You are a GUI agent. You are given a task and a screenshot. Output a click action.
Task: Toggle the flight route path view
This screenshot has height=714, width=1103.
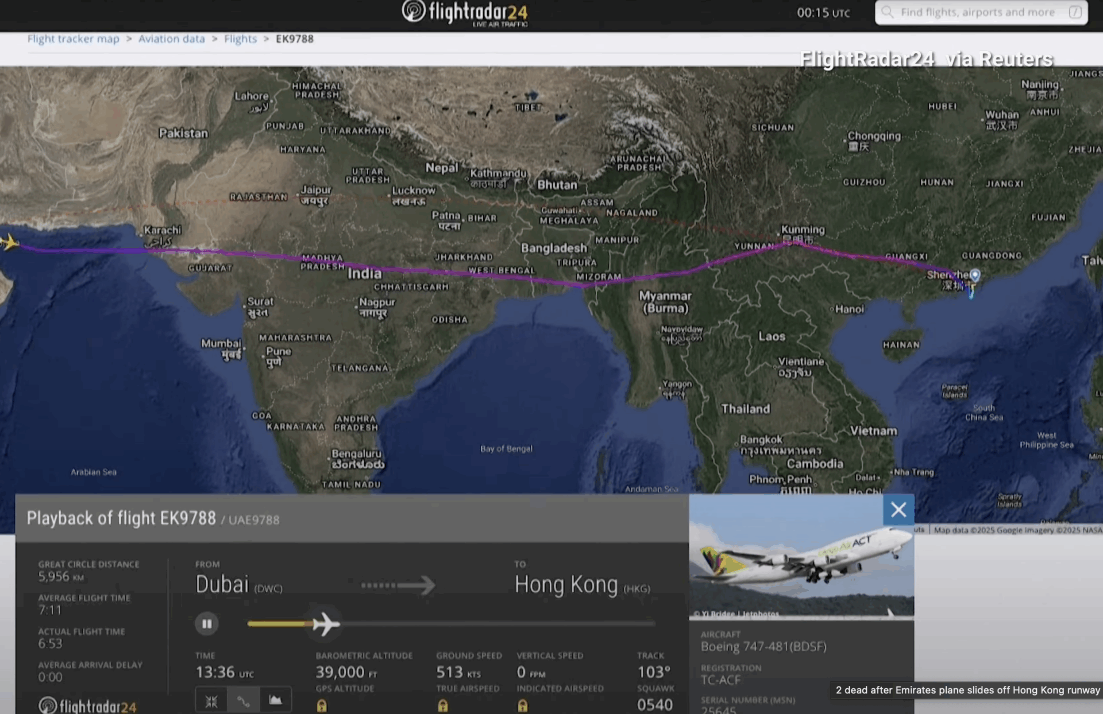pos(244,701)
